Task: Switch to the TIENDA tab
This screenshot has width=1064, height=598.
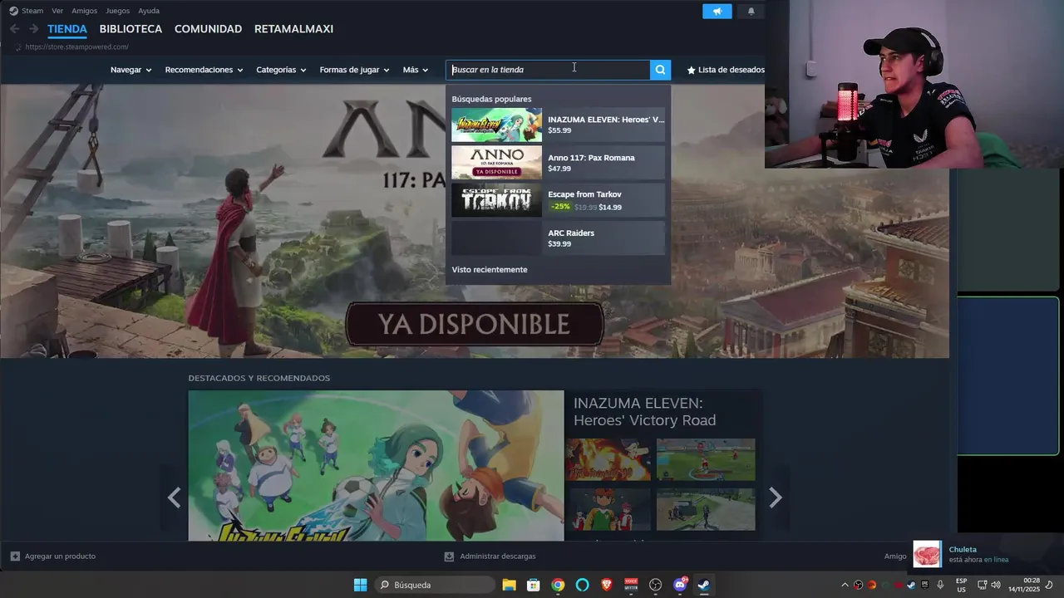Action: [x=67, y=29]
